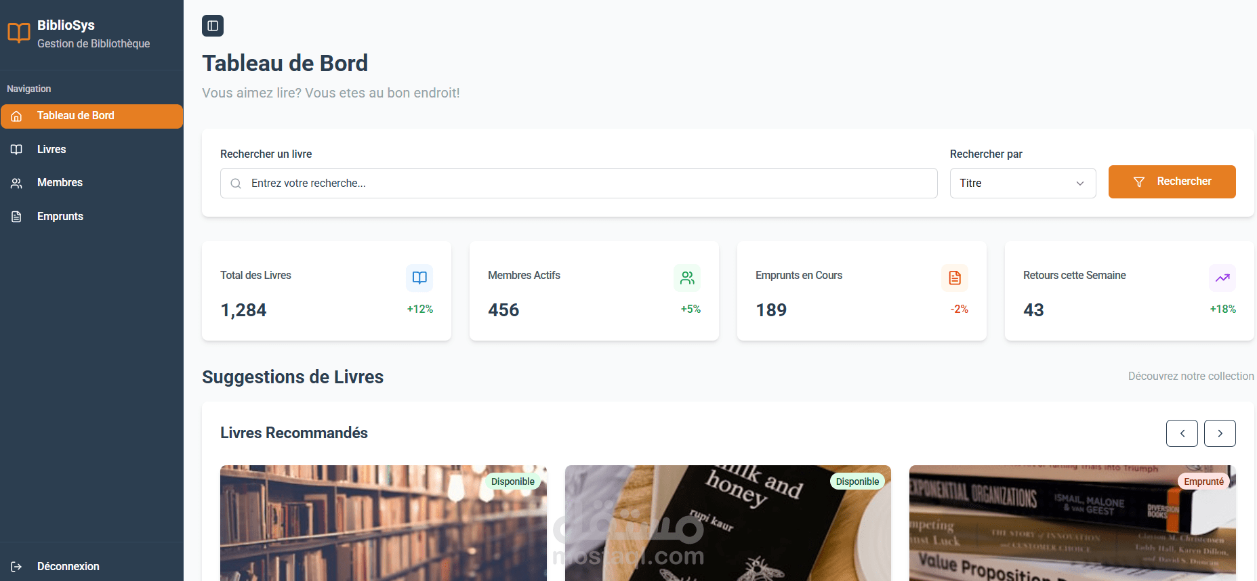Open the Titre search-by dropdown
Image resolution: width=1257 pixels, height=581 pixels.
[1023, 183]
